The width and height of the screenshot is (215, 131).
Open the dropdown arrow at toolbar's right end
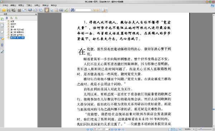tap(107, 10)
